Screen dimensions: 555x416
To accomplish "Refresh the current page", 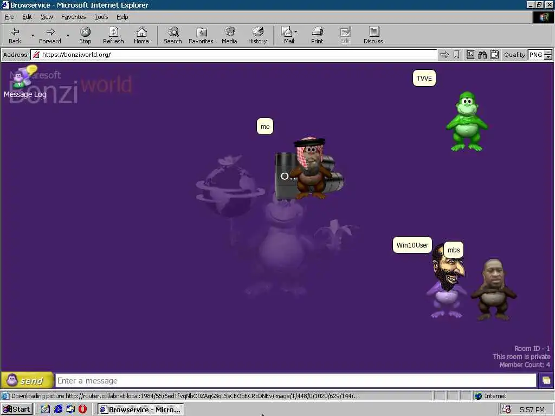I will 113,35.
